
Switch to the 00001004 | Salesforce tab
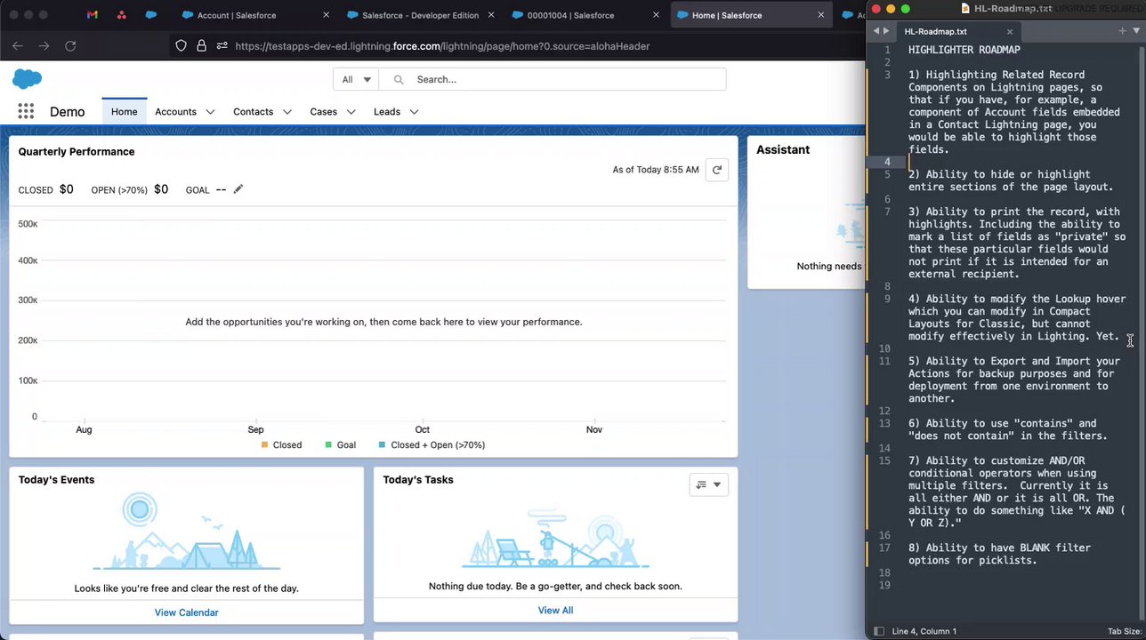pos(584,15)
